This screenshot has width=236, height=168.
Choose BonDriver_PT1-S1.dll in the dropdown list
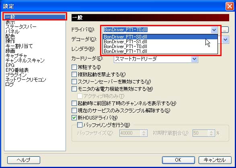pos(160,42)
